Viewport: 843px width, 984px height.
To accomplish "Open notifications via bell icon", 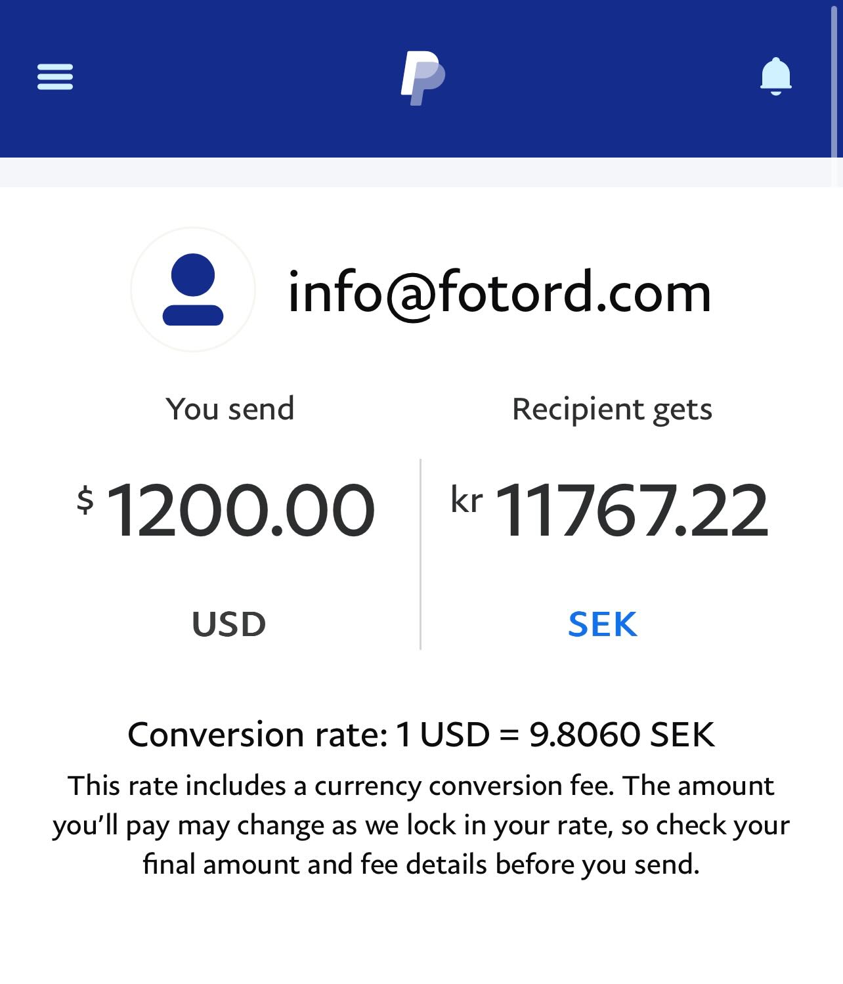I will click(776, 77).
